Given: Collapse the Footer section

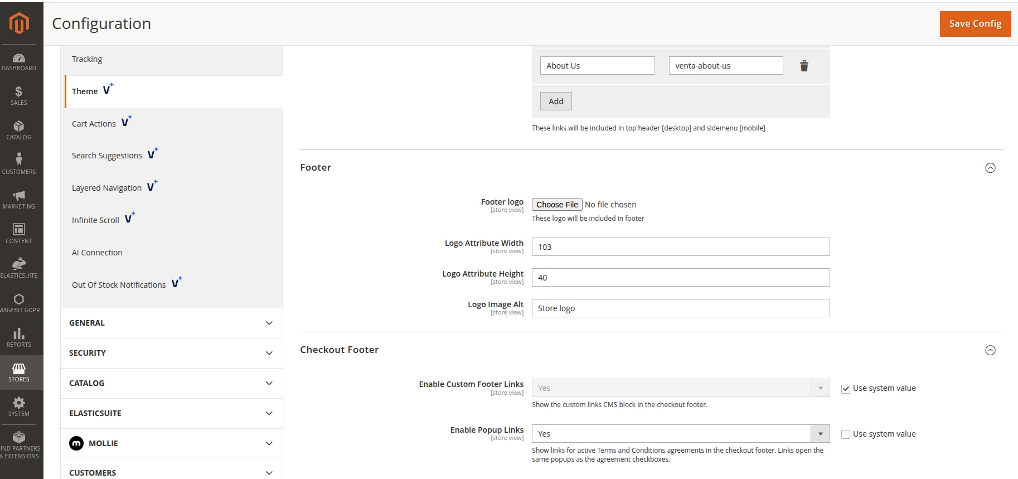Looking at the screenshot, I should 990,168.
